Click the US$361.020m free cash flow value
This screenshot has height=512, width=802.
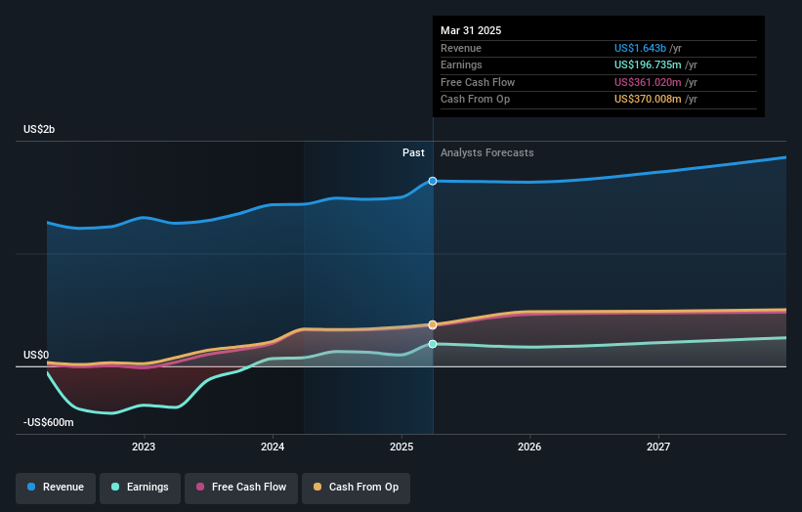(x=648, y=82)
